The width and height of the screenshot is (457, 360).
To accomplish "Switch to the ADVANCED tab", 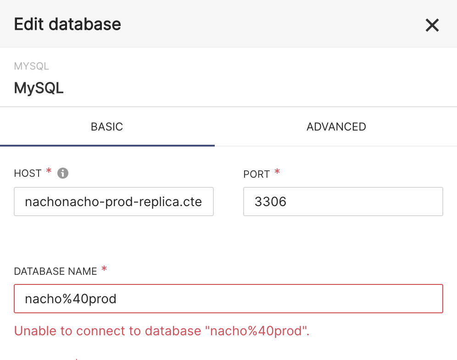I will pos(336,126).
